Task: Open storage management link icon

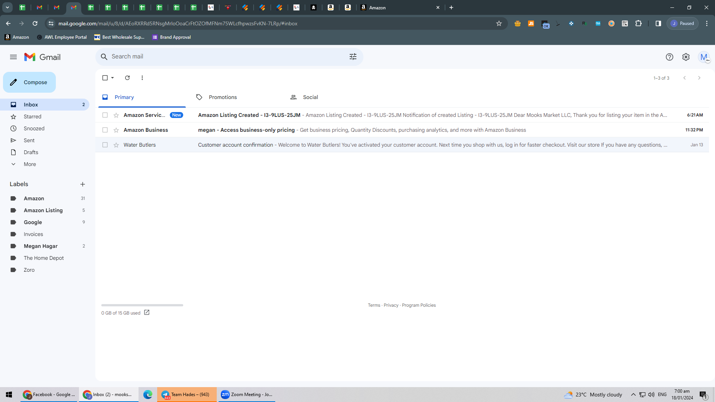Action: [x=147, y=313]
